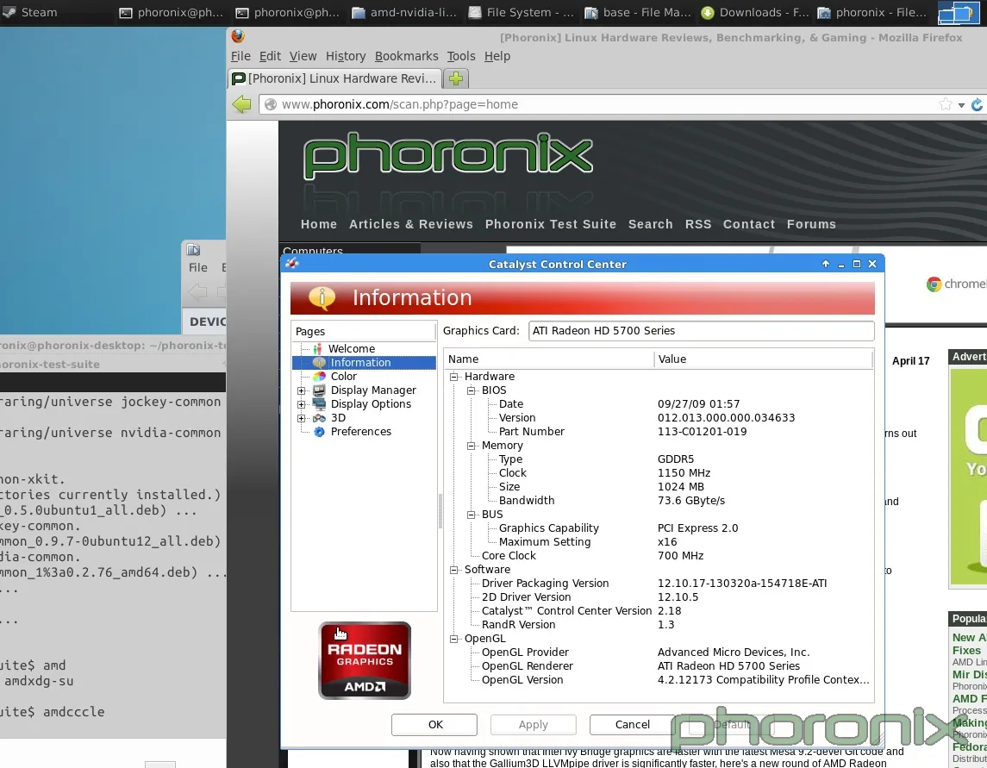The image size is (987, 768).
Task: Open the Firefox Edit menu
Action: pos(270,56)
